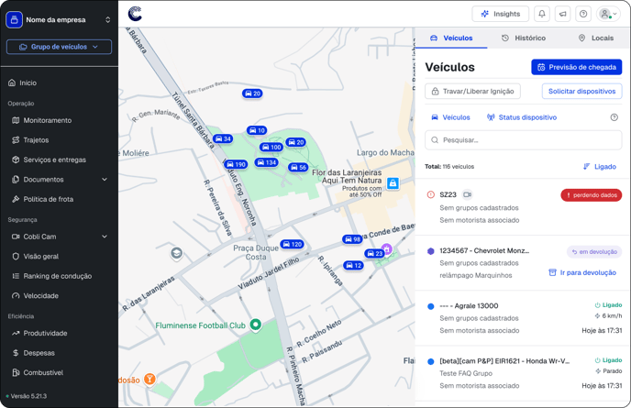Screen dimensions: 631x408
Task: Click the map cluster marker 190
Action: 236,164
